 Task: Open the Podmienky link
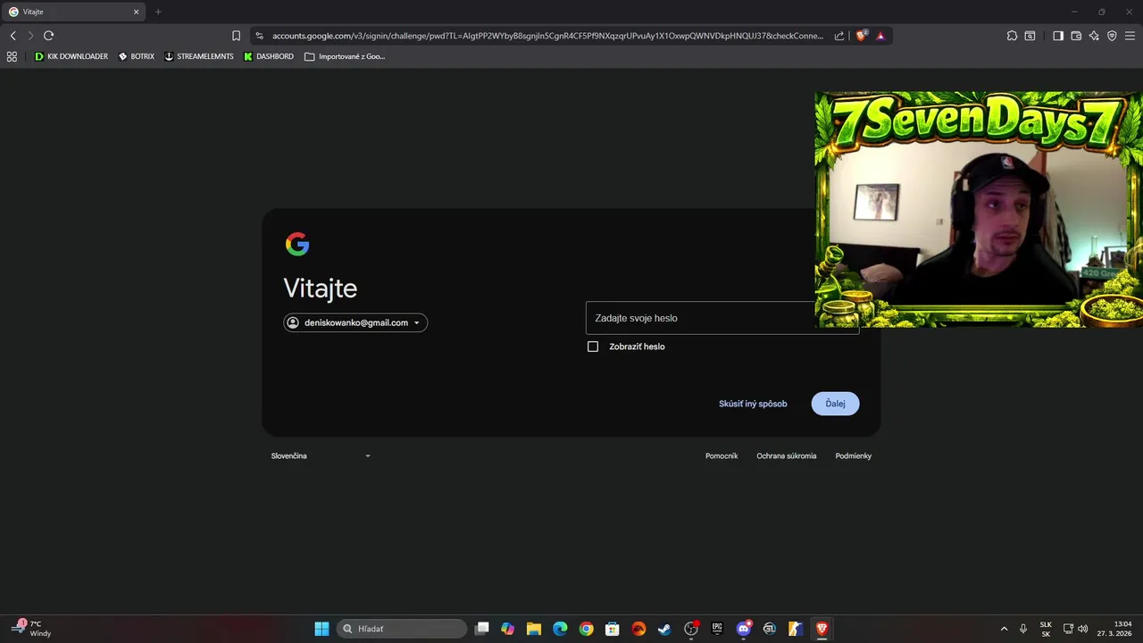point(853,455)
